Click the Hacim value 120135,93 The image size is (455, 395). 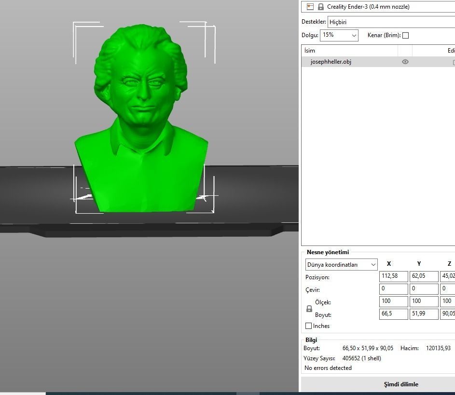[438, 348]
